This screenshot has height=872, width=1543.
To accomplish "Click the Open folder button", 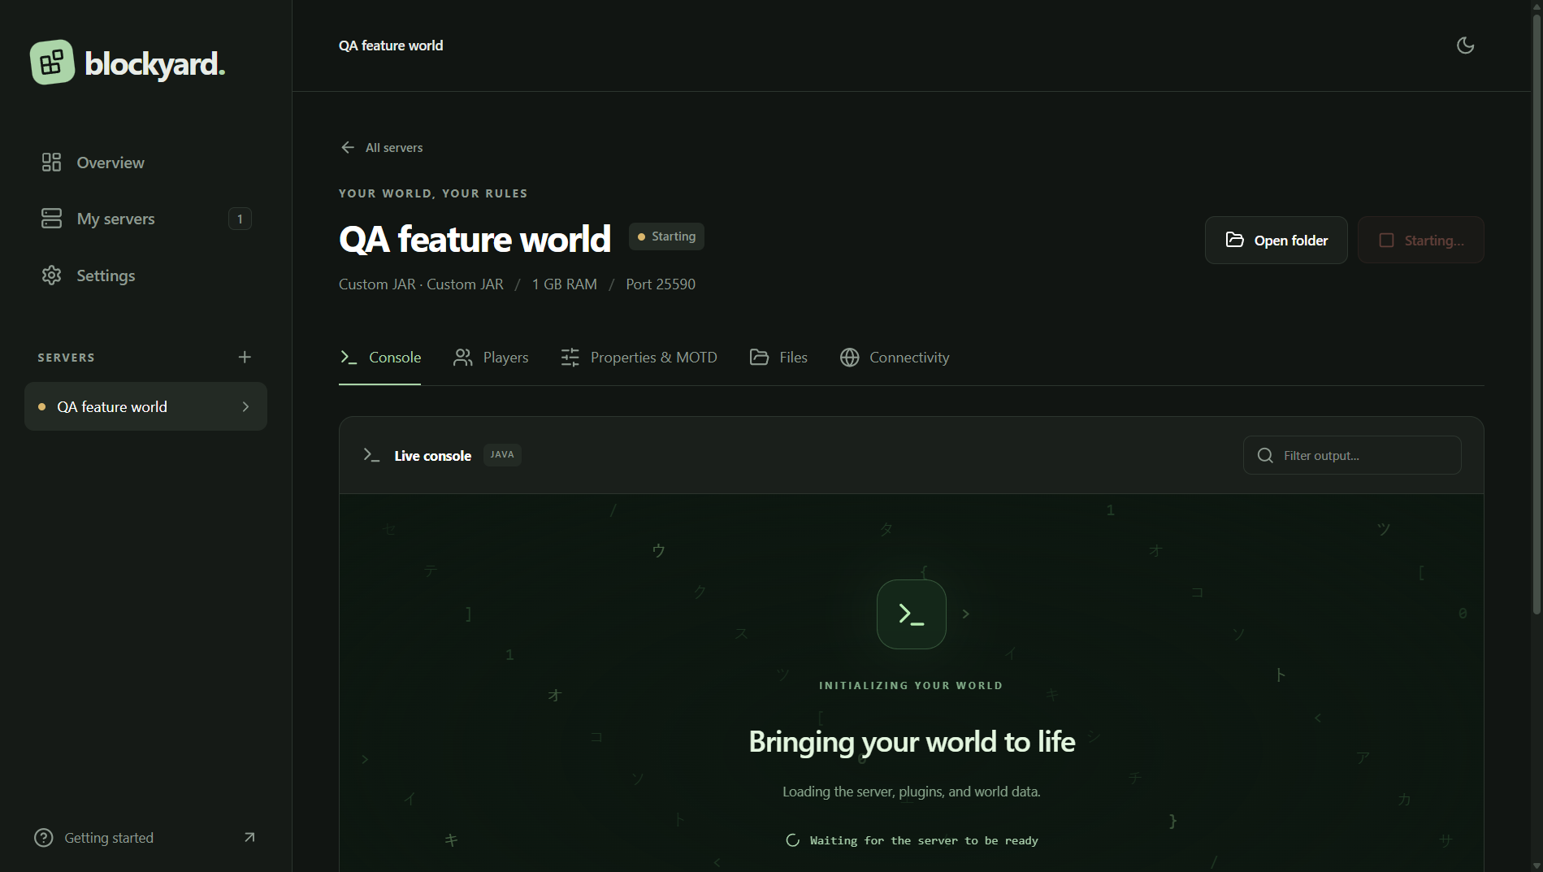I will pos(1276,240).
